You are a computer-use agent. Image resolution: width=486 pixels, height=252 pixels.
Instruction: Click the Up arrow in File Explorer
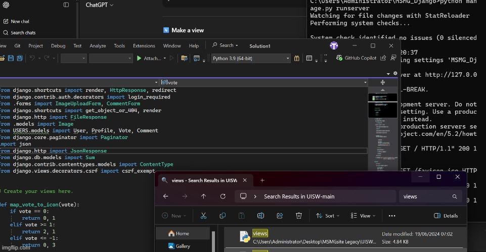[203, 196]
